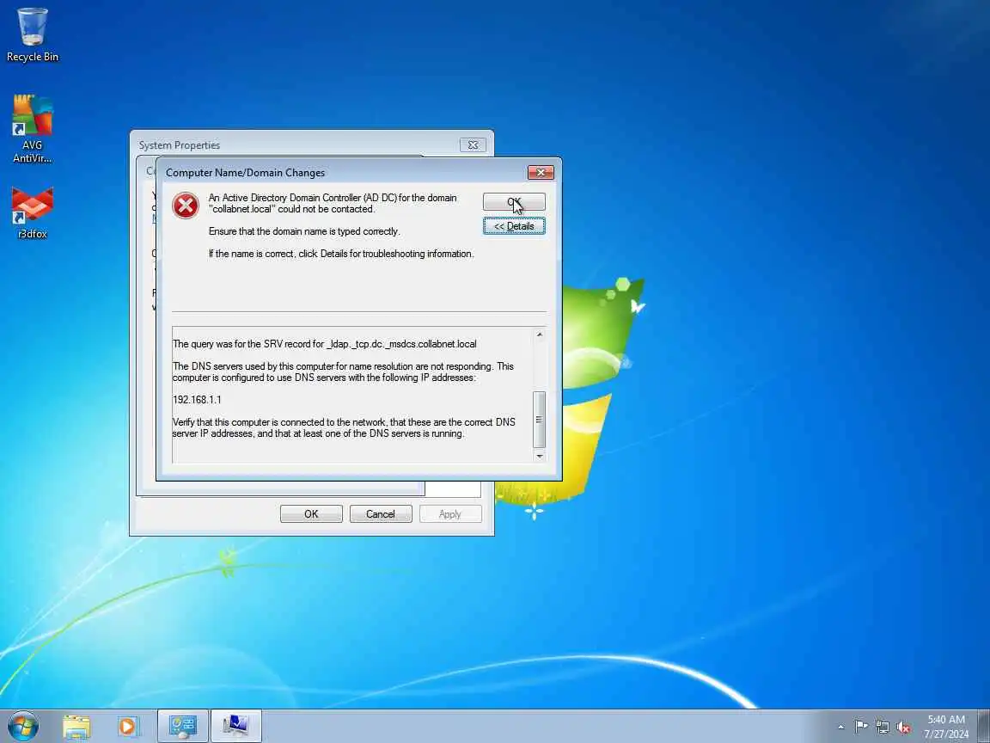Launch Windows Media Player from taskbar

127,727
